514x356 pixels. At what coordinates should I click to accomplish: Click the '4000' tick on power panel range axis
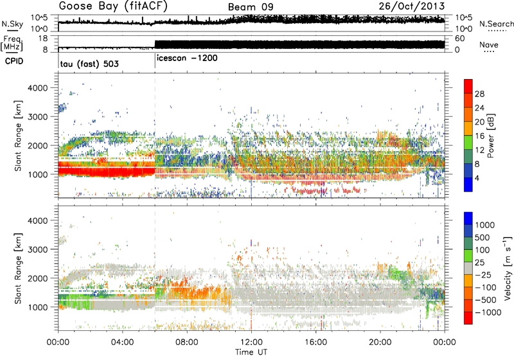pyautogui.click(x=37, y=88)
